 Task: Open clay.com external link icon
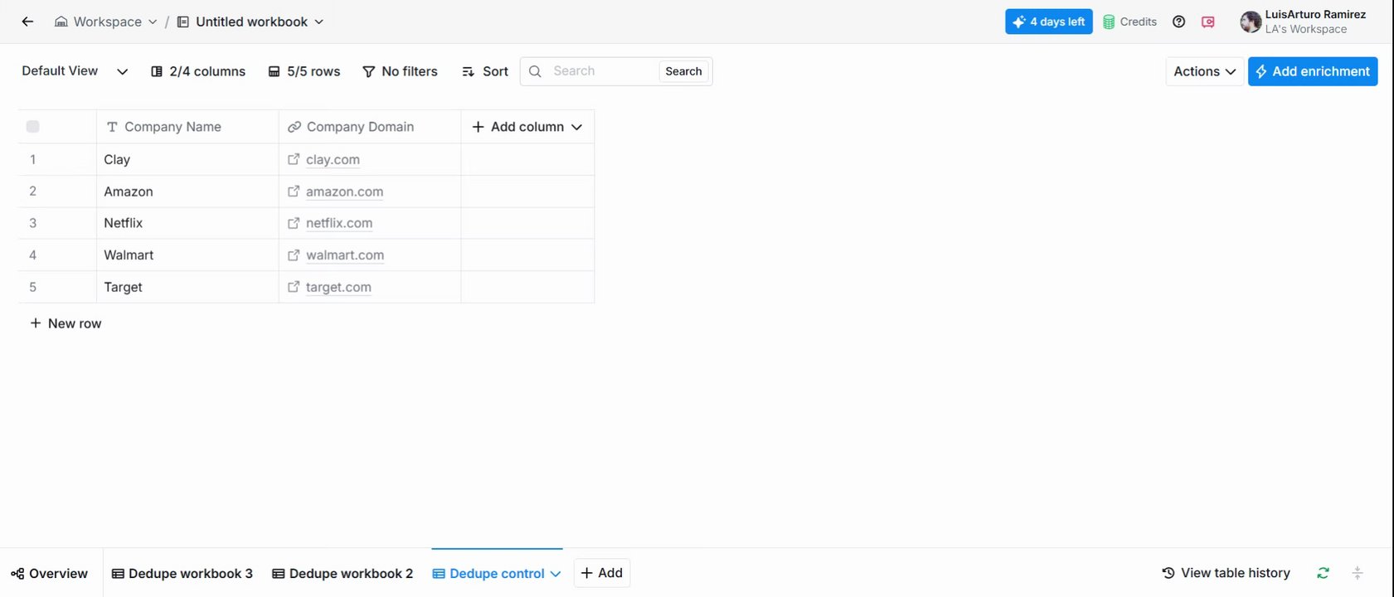point(294,159)
